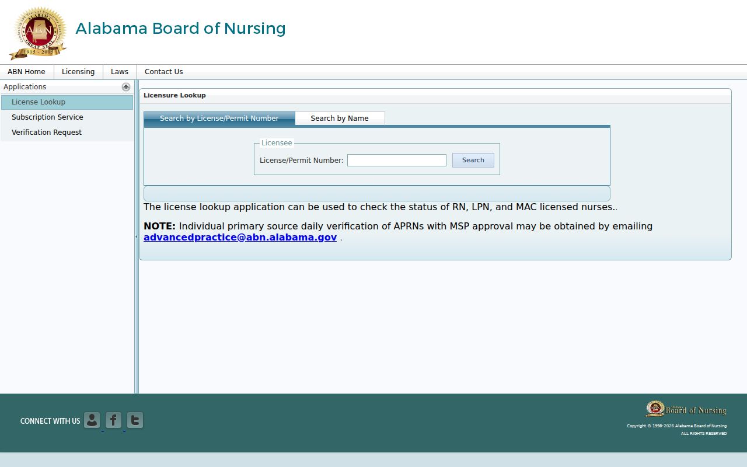747x467 pixels.
Task: Click the sidebar collapse handle on the divider
Action: click(137, 236)
